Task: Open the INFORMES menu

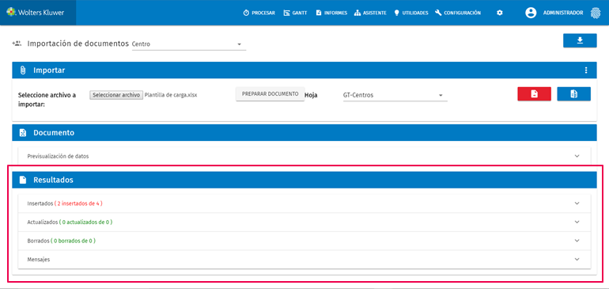Action: coord(331,13)
